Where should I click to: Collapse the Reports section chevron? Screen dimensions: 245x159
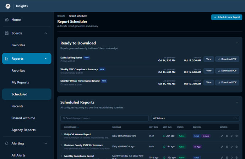[45, 59]
